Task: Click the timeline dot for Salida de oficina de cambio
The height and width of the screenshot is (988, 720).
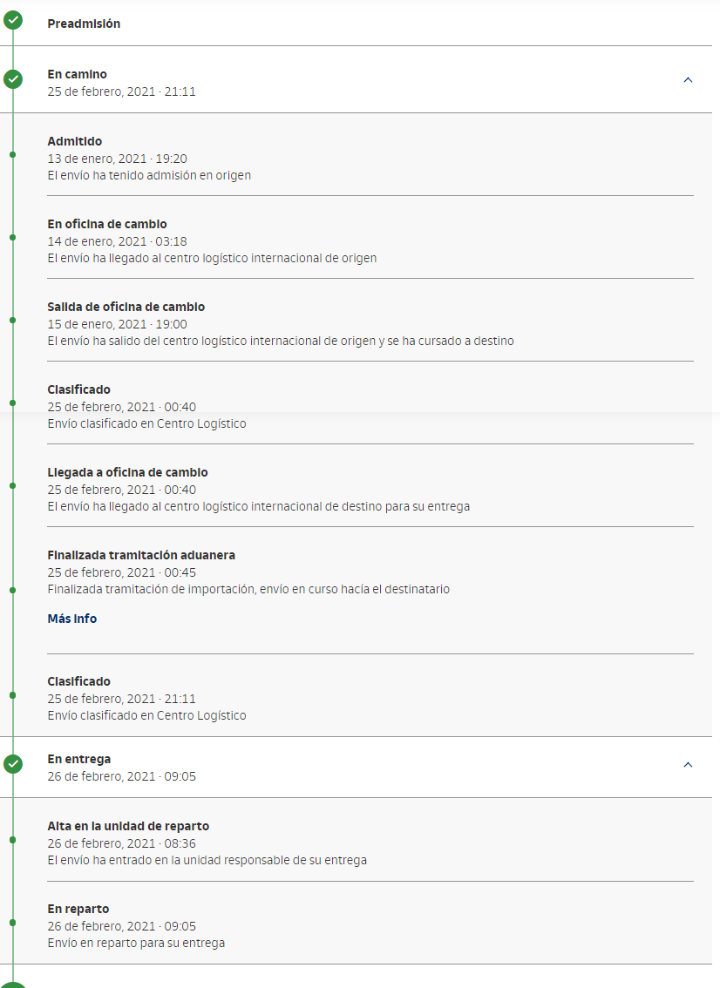Action: tap(12, 320)
